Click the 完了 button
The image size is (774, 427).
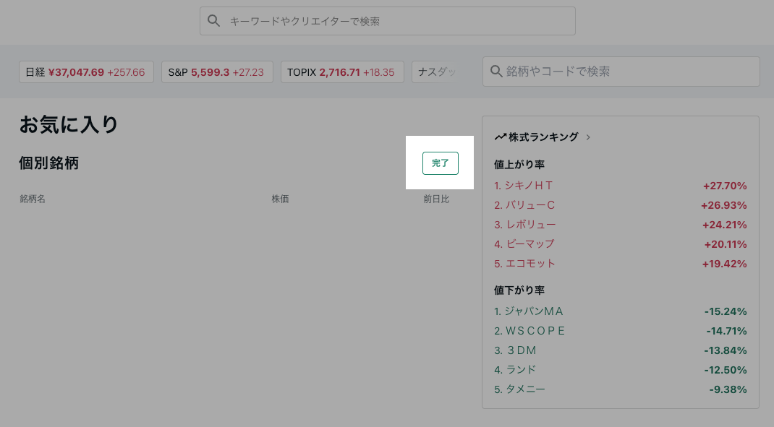click(441, 163)
